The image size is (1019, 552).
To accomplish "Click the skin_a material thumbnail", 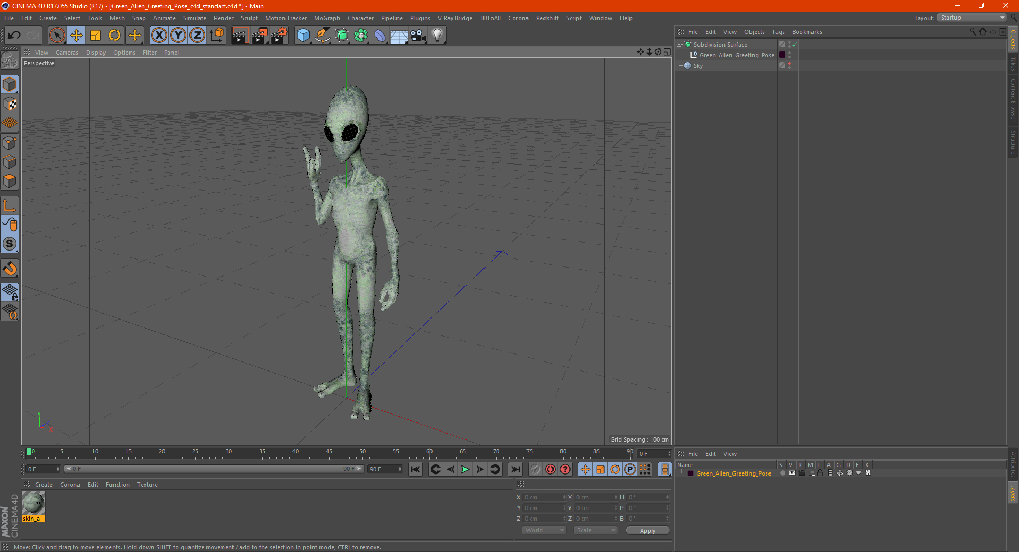I will (x=33, y=503).
